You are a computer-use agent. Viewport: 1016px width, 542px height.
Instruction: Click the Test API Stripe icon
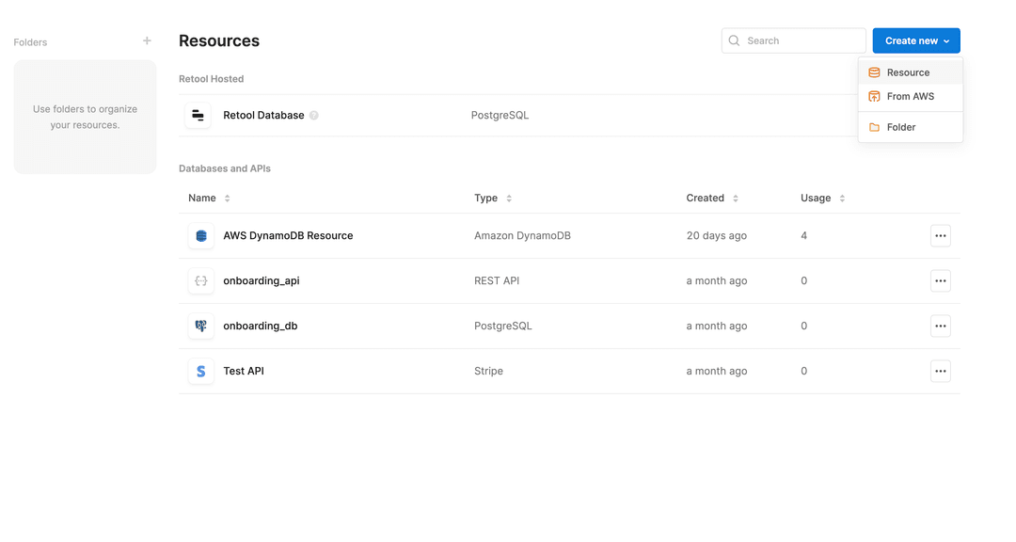[x=201, y=371]
